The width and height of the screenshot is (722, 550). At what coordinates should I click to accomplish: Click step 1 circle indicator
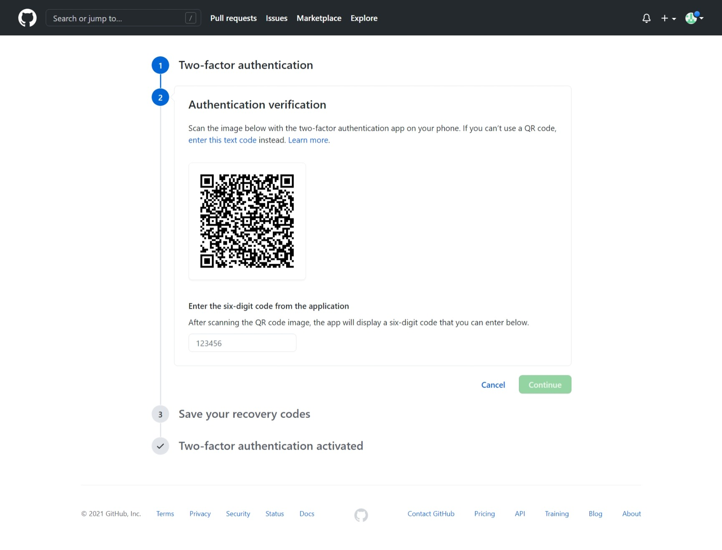(x=160, y=65)
